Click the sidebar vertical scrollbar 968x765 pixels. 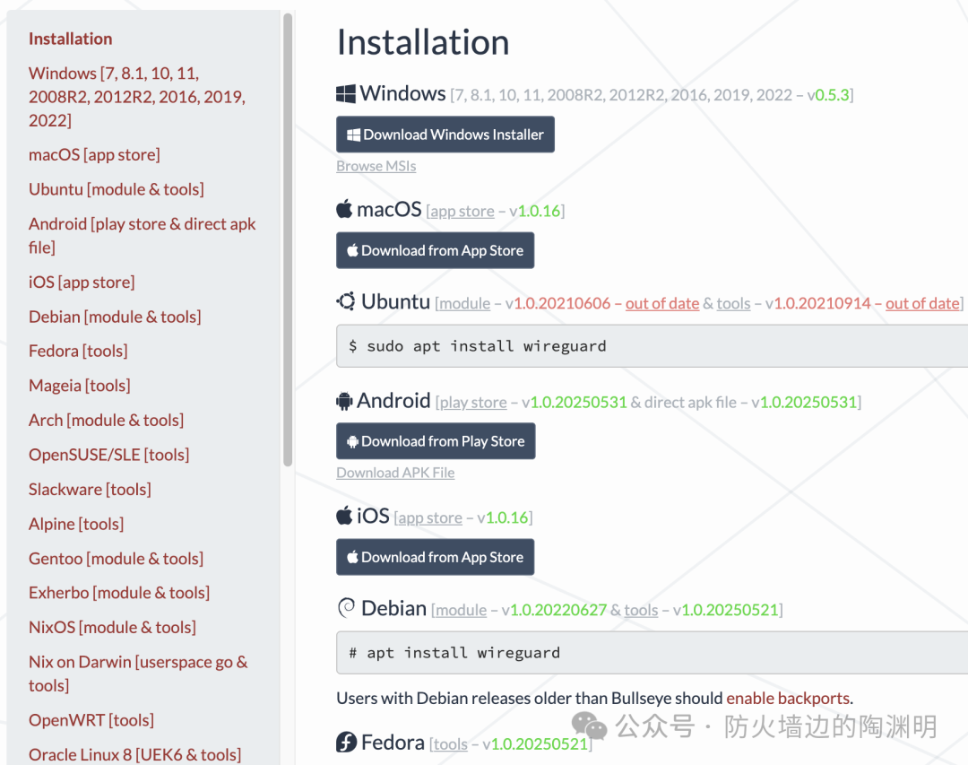click(288, 240)
